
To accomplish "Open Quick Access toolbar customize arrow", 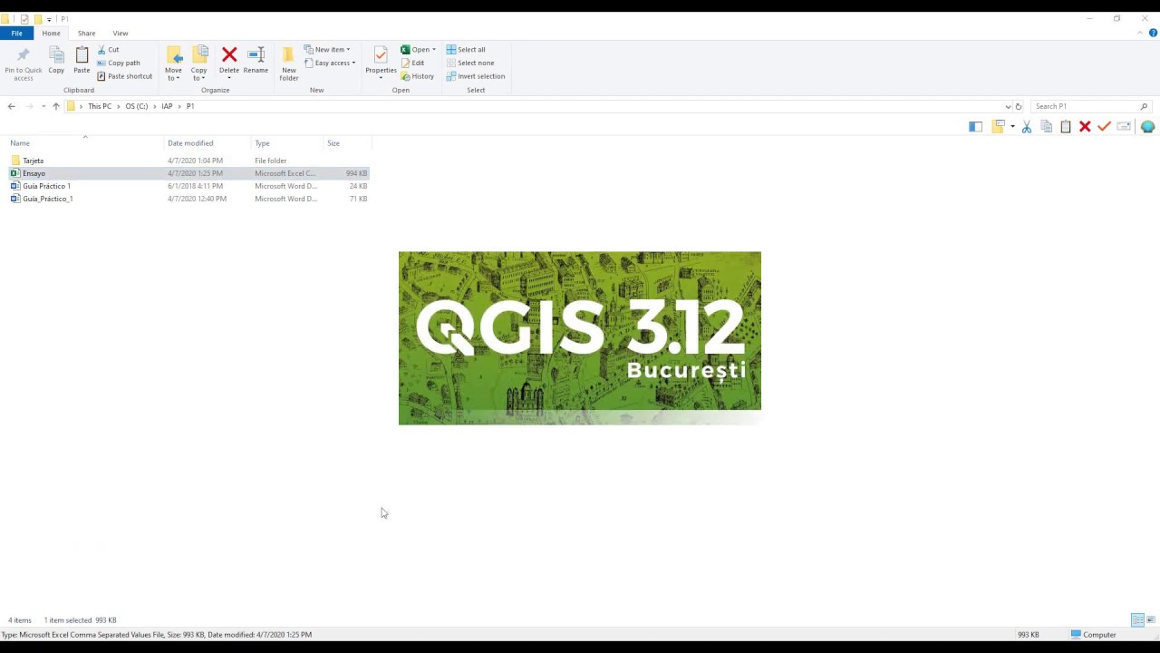I will pos(49,19).
